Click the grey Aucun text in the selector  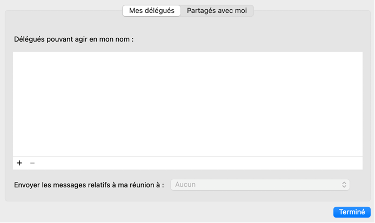[x=185, y=185]
